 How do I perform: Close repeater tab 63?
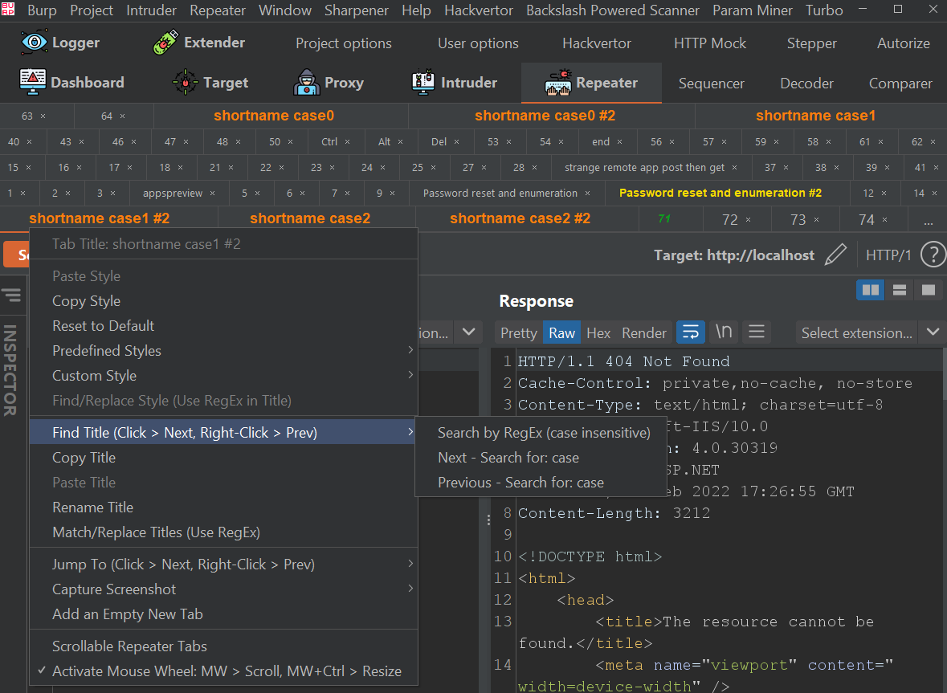(43, 116)
